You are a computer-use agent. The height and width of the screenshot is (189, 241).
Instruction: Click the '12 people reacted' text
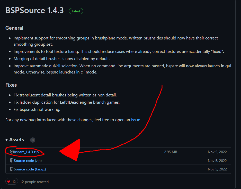(x=34, y=182)
